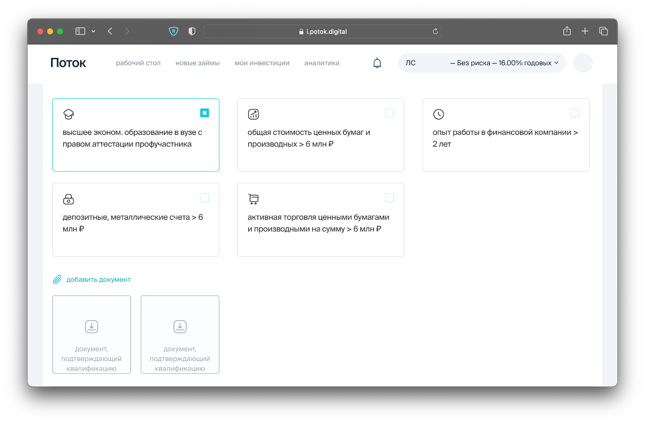The height and width of the screenshot is (423, 645).
Task: Select the активная торговля ценными бумагами text
Action: [318, 223]
